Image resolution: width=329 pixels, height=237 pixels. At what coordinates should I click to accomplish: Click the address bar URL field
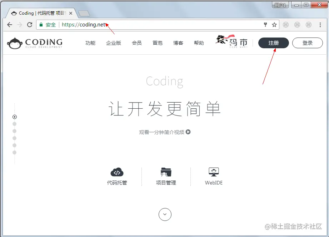point(158,25)
